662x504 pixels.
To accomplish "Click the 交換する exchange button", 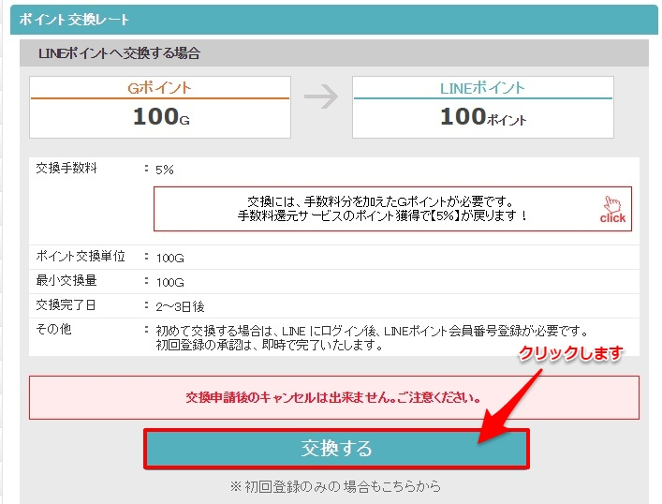I will click(x=336, y=449).
